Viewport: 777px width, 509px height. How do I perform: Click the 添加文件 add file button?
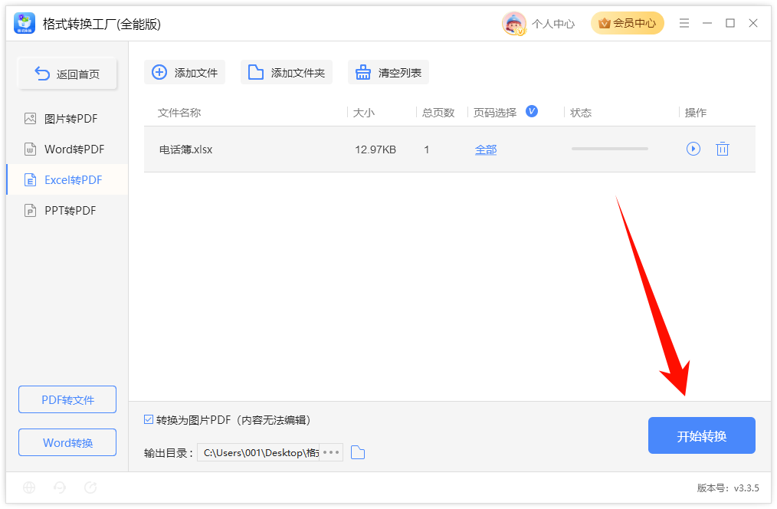185,72
